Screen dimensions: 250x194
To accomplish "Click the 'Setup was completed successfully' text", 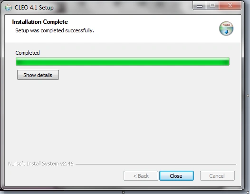I will [55, 30].
